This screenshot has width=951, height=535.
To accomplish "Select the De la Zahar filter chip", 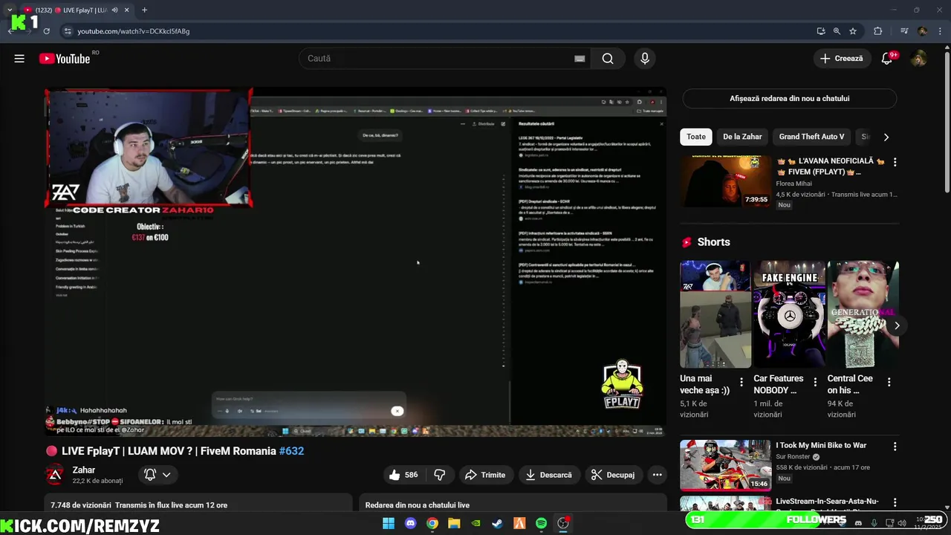I will (742, 137).
